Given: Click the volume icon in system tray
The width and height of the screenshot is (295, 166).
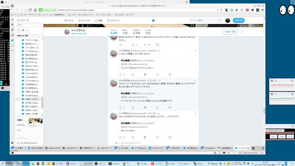Looking at the screenshot, I should 248,164.
